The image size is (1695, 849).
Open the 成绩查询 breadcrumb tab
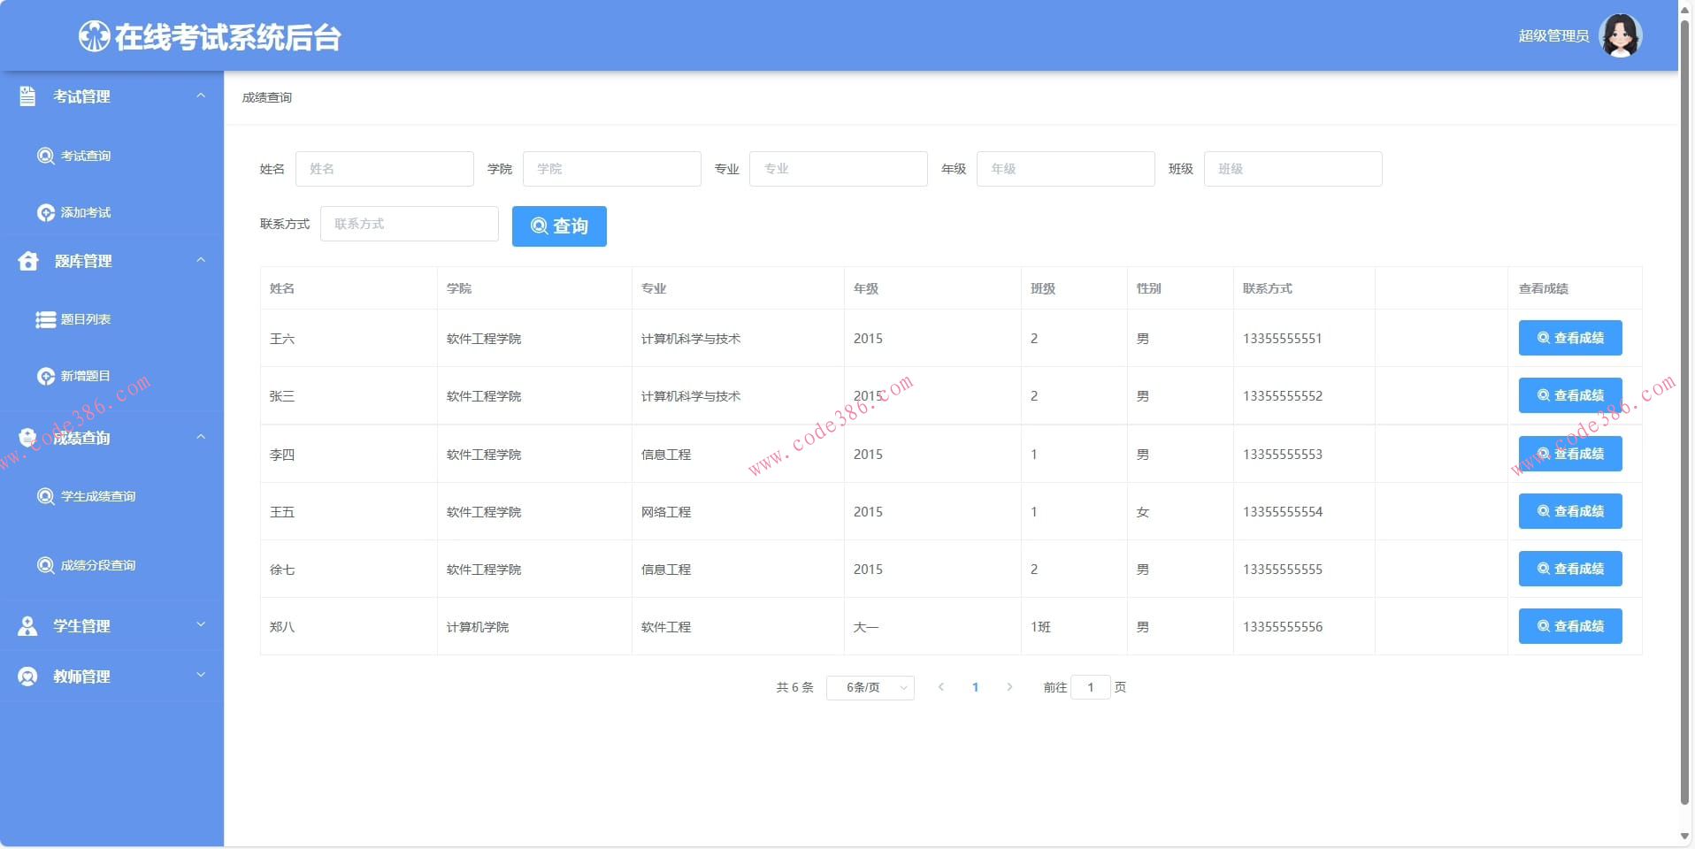266,97
